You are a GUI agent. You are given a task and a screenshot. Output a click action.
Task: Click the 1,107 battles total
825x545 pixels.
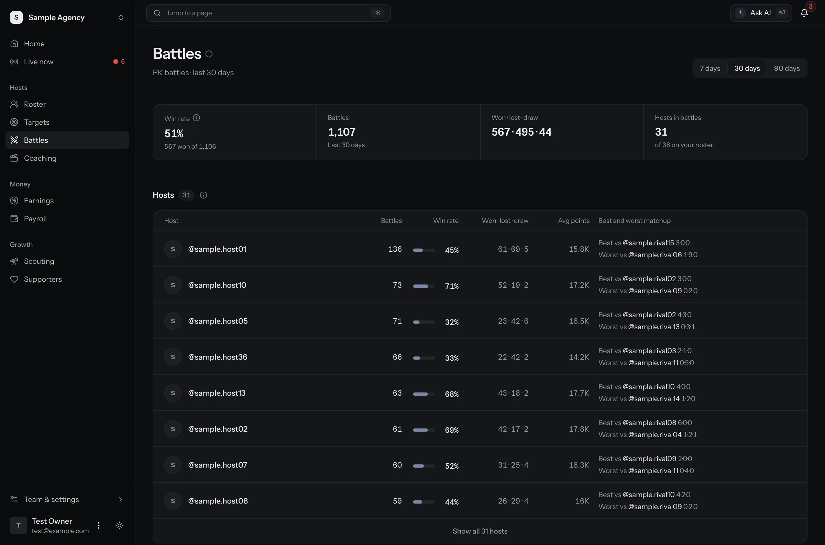click(342, 132)
